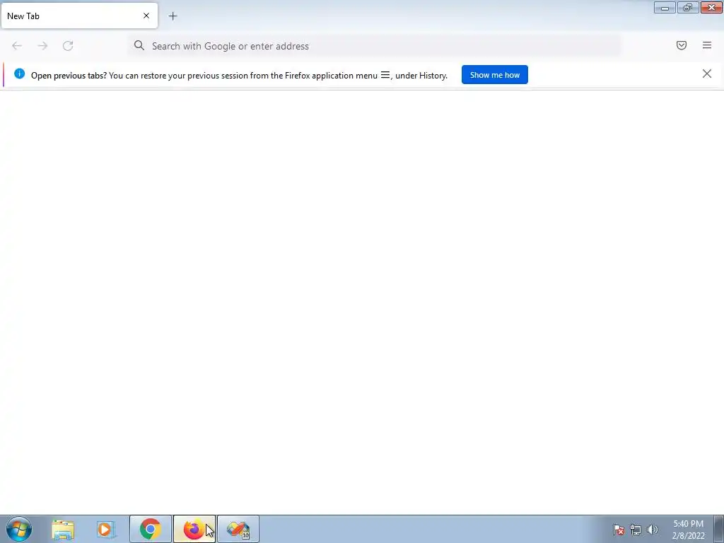Go back one page
Screen dimensions: 724x543
pos(17,46)
